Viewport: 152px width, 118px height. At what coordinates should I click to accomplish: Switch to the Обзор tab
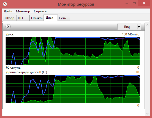tap(9, 18)
